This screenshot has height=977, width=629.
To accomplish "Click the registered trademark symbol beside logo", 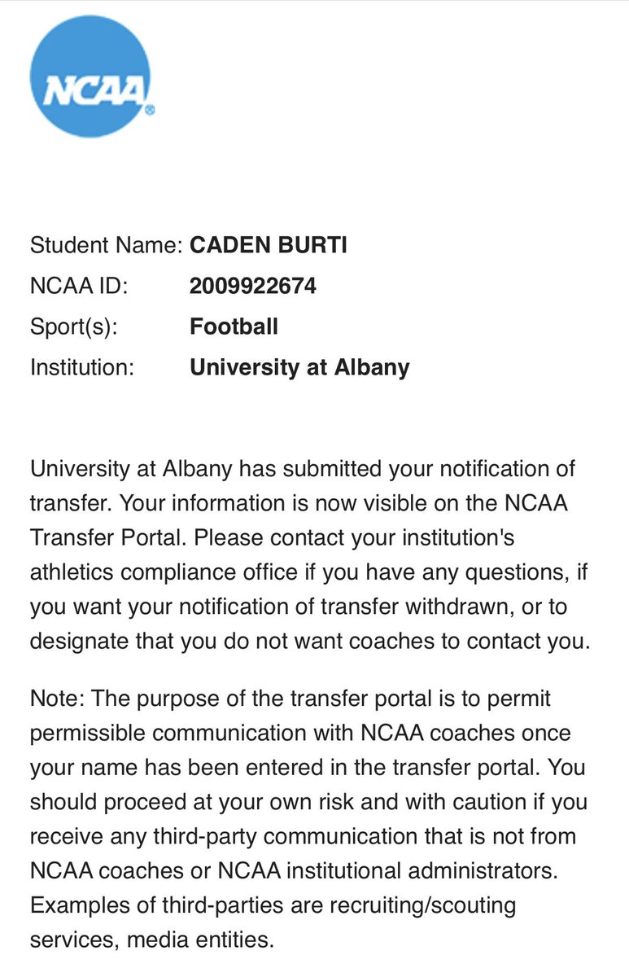I will (x=151, y=108).
